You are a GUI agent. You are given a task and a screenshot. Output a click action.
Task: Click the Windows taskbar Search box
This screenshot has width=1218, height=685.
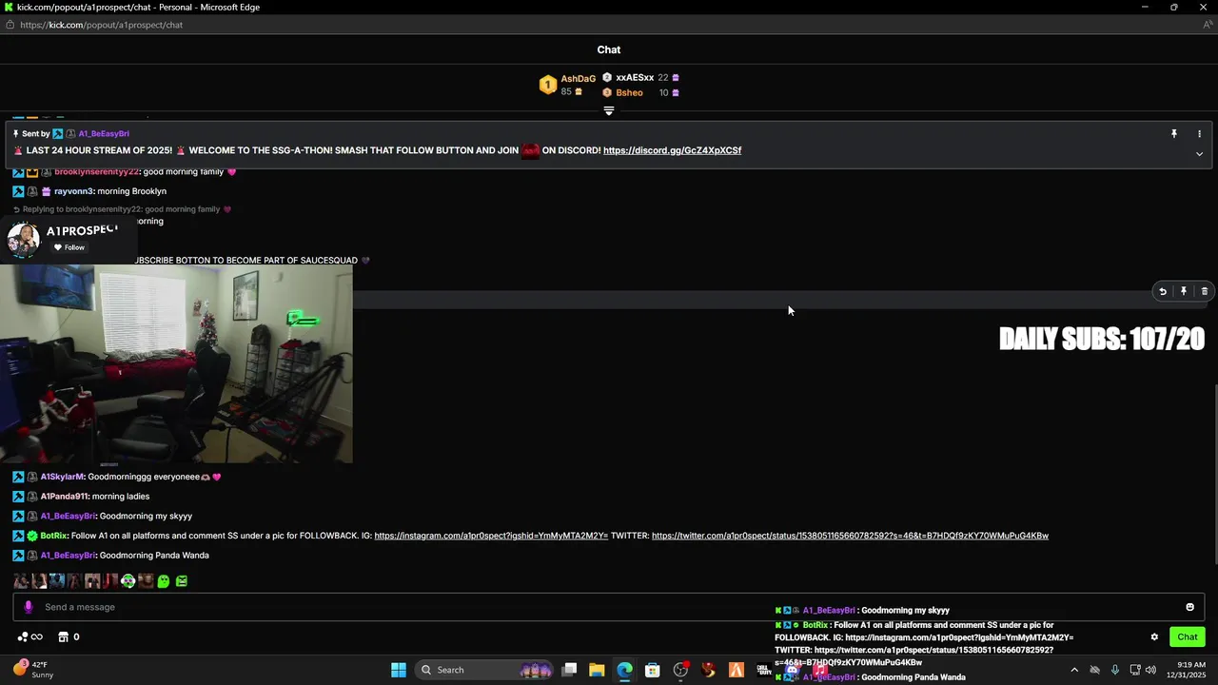click(484, 670)
